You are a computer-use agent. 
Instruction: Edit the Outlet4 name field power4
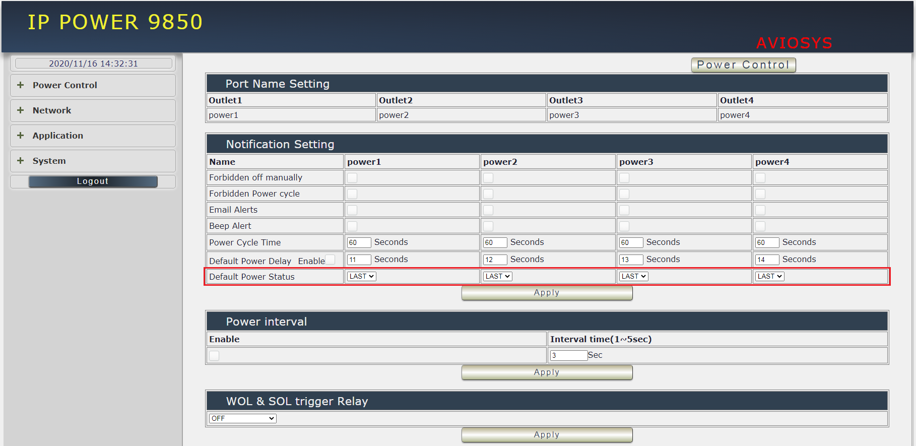[x=803, y=115]
